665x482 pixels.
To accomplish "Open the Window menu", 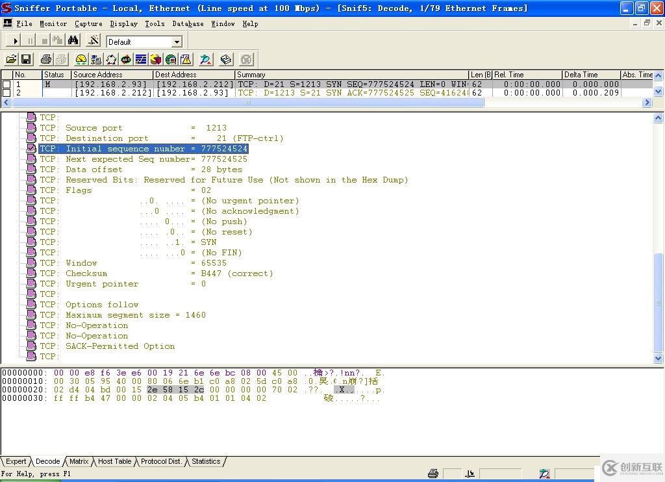I will click(x=223, y=24).
